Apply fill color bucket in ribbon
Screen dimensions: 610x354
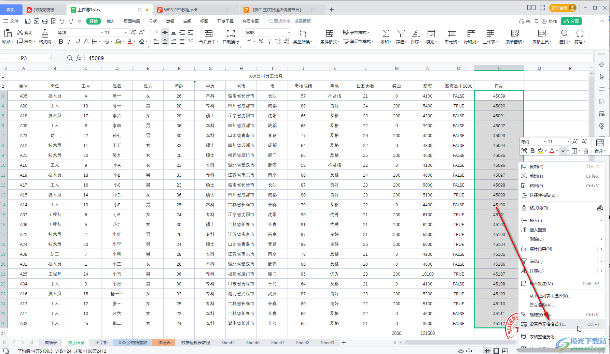pos(118,42)
